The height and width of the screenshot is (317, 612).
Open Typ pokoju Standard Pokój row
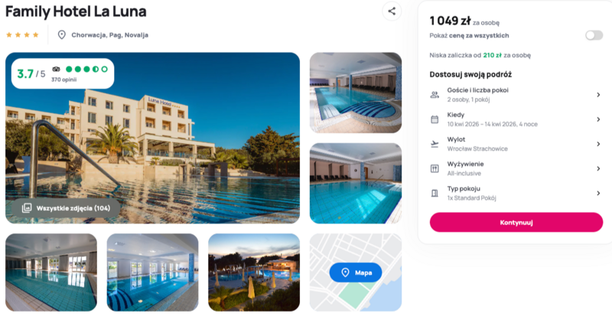coord(516,193)
